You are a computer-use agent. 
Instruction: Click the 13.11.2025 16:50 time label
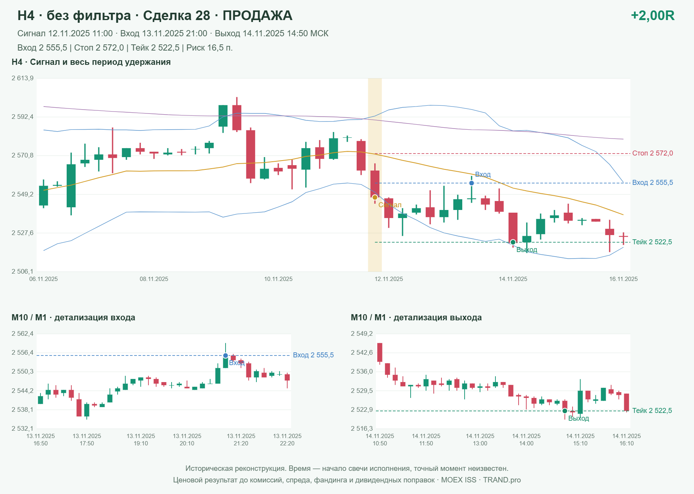40,440
